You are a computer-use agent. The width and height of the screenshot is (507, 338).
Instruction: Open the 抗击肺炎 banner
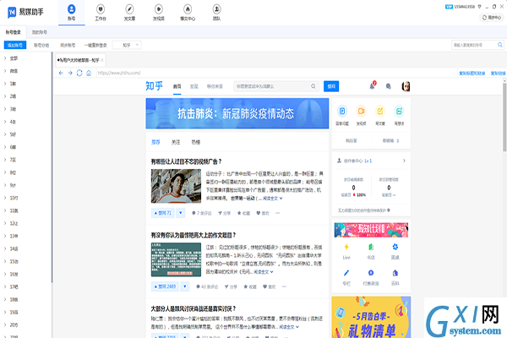click(x=237, y=113)
